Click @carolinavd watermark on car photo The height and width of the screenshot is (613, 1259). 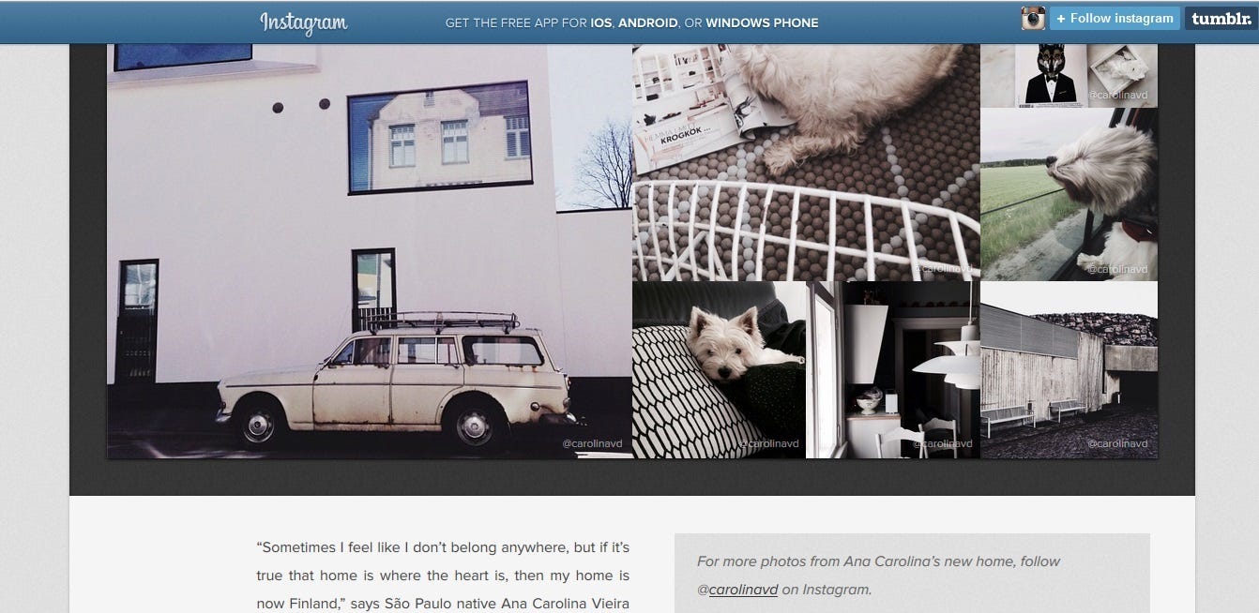(593, 443)
